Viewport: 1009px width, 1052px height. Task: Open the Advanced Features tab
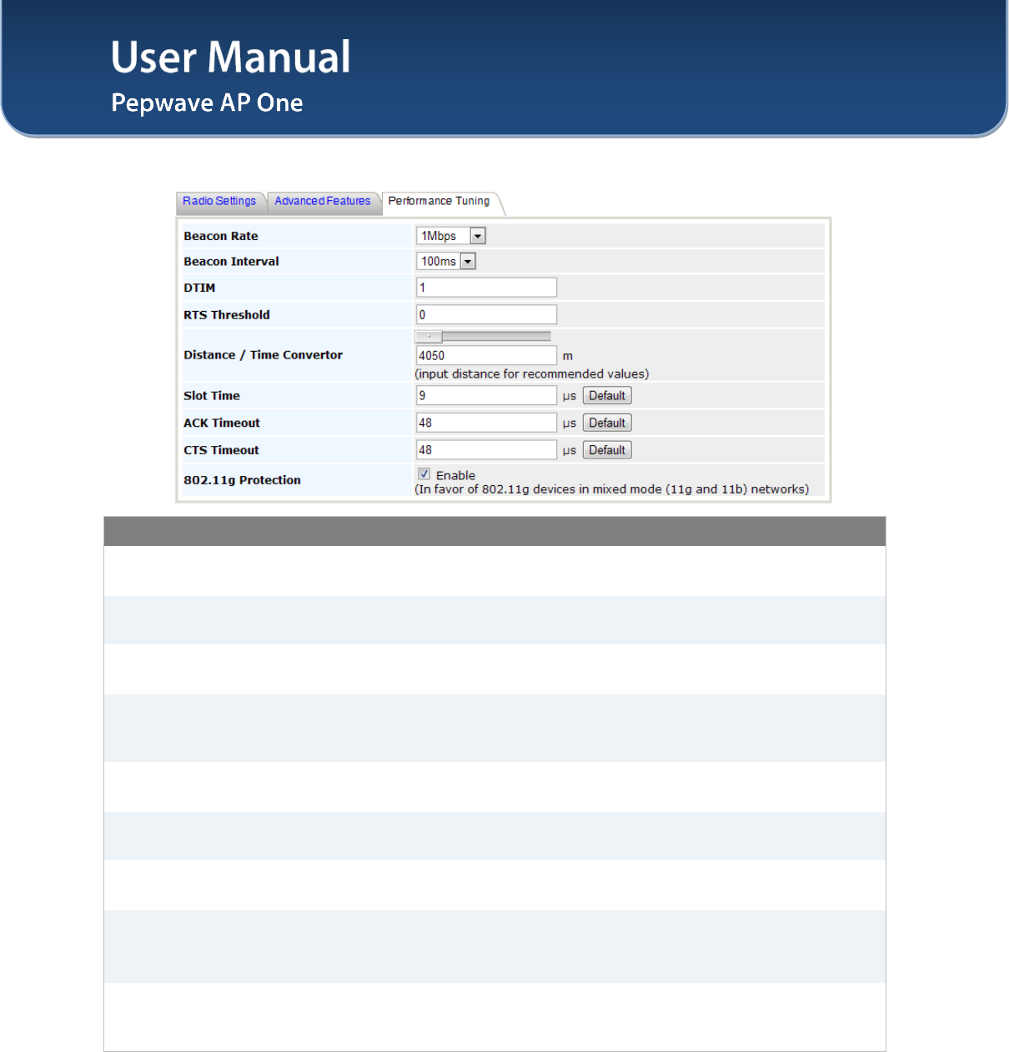coord(323,201)
